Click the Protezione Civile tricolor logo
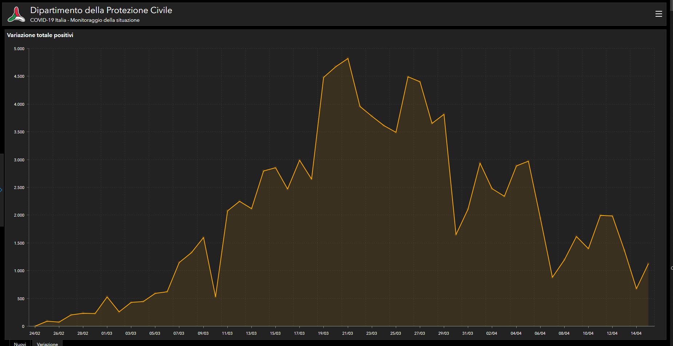This screenshot has width=673, height=346. (16, 14)
